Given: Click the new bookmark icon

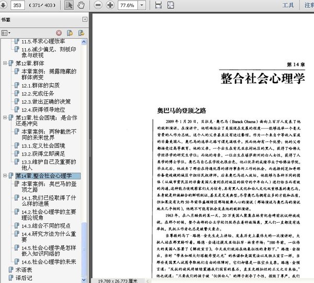Looking at the screenshot, I should [x=70, y=33].
